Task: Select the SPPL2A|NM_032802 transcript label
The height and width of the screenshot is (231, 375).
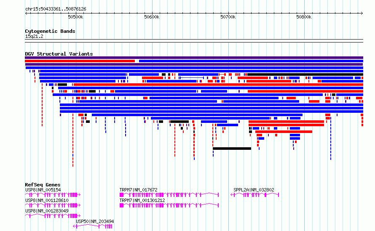Action: point(254,190)
